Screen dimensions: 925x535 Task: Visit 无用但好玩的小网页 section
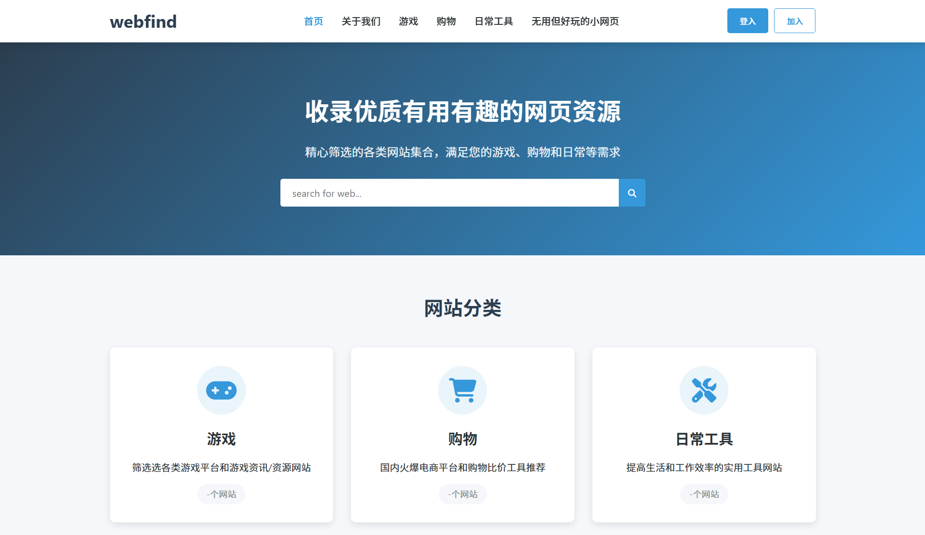(x=575, y=21)
